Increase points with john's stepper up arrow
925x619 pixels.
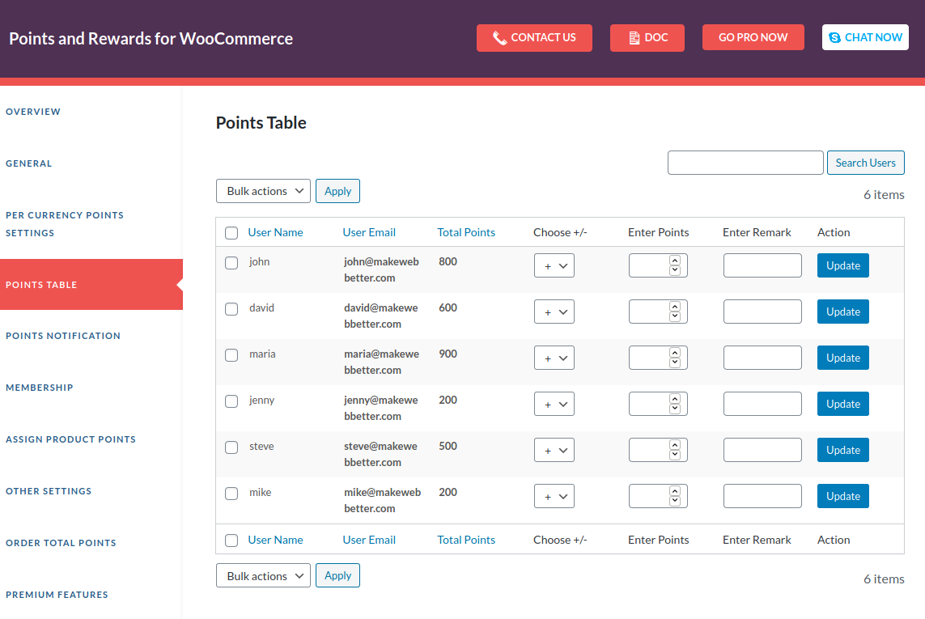pyautogui.click(x=675, y=261)
